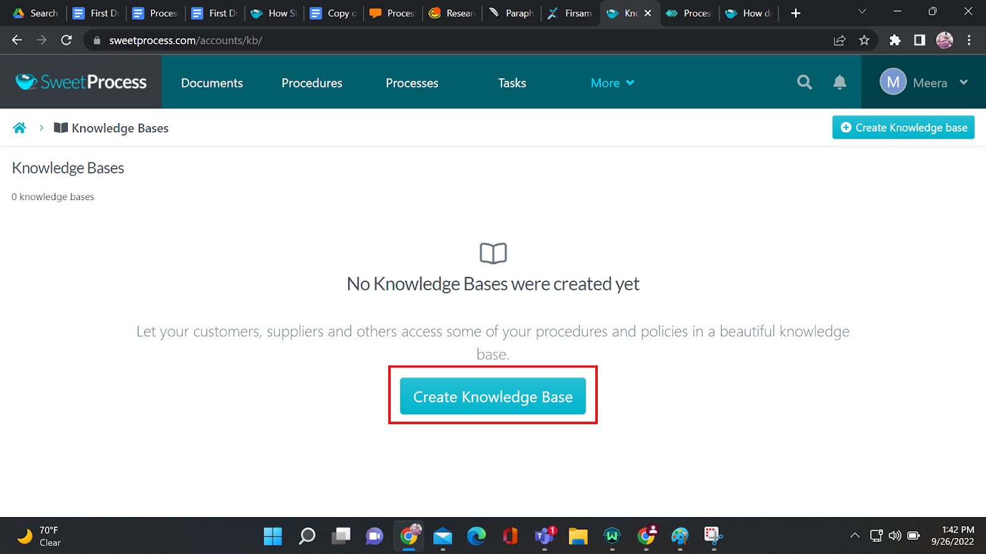Open the Procedures menu
986x554 pixels.
(x=312, y=82)
